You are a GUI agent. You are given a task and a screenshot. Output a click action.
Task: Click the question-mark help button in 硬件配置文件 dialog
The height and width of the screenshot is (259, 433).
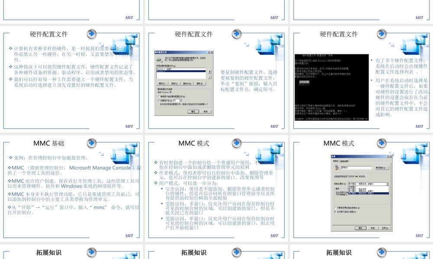click(x=209, y=52)
